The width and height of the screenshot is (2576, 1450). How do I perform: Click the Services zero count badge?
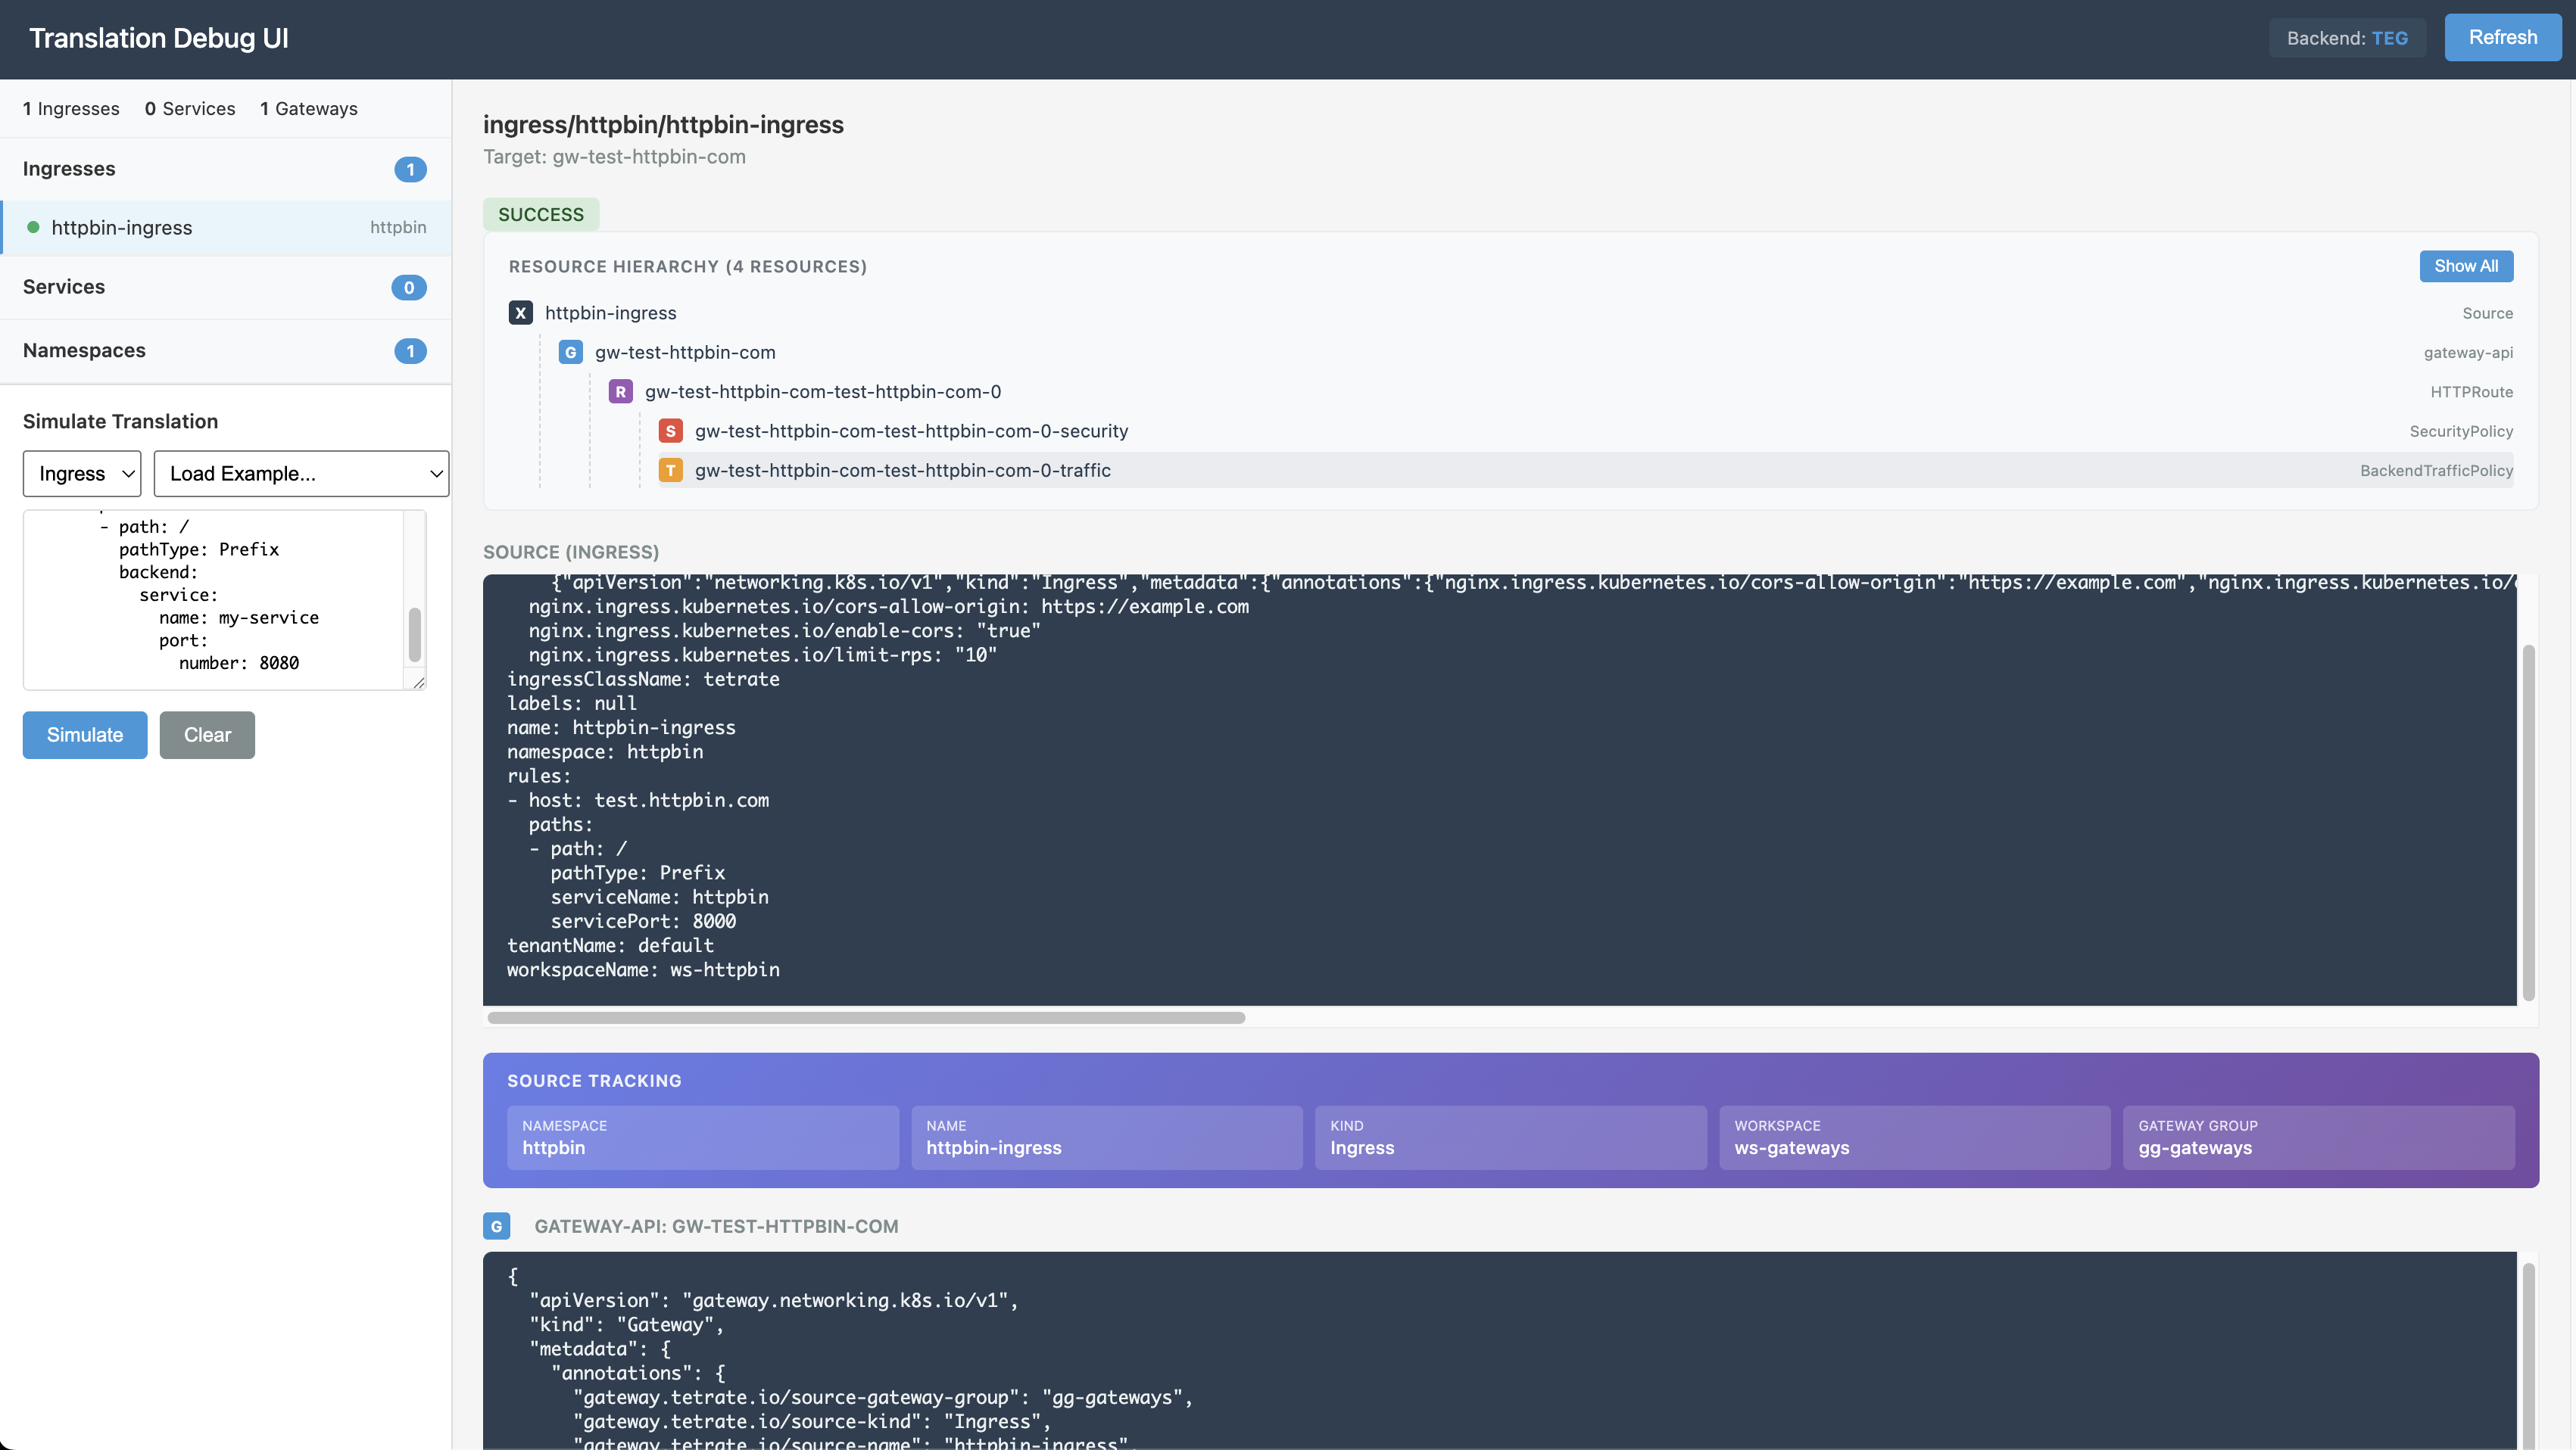[408, 288]
